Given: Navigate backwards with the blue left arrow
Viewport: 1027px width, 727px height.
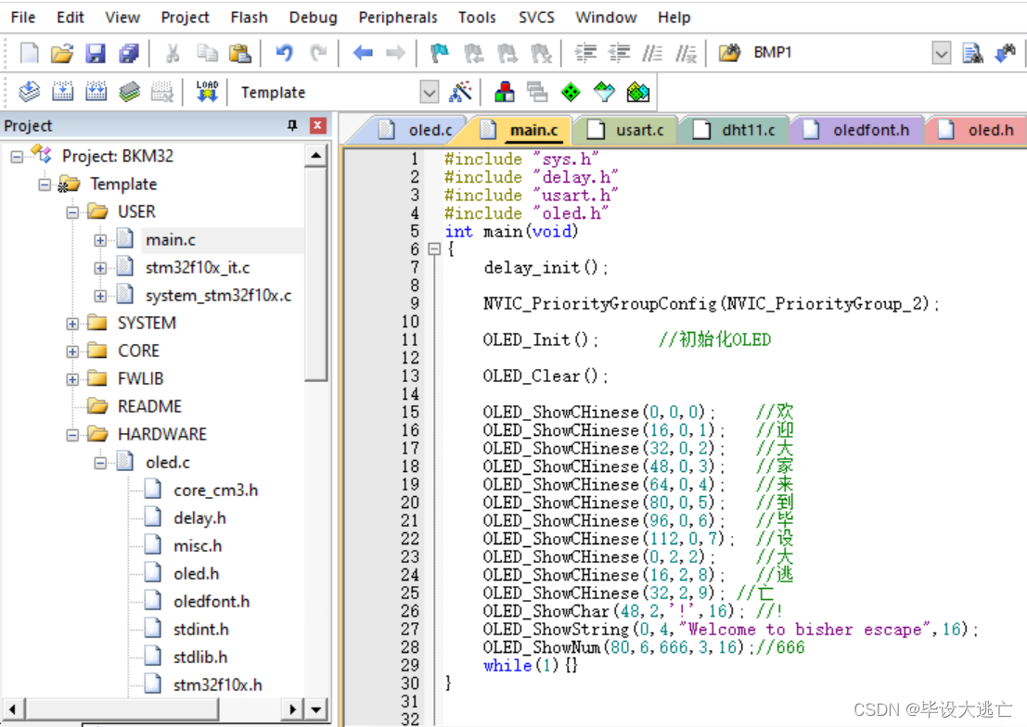Looking at the screenshot, I should [x=362, y=53].
